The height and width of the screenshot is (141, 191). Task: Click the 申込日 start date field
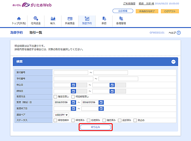[x=62, y=85]
